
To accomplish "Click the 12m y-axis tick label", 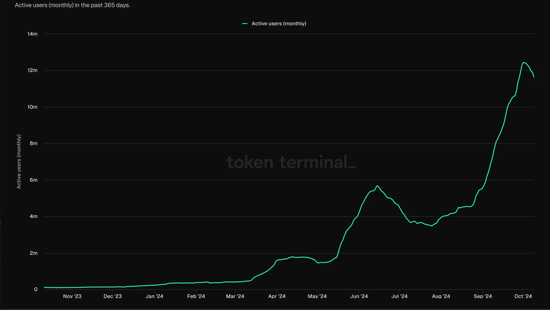I will click(32, 70).
